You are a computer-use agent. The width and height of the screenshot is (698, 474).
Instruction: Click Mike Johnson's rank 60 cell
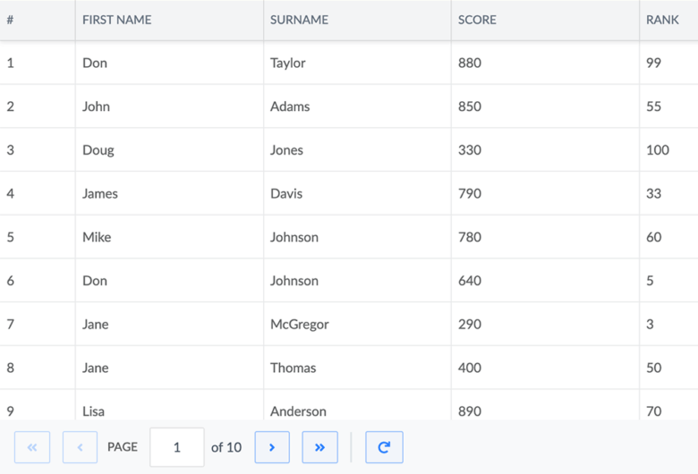[x=668, y=237]
